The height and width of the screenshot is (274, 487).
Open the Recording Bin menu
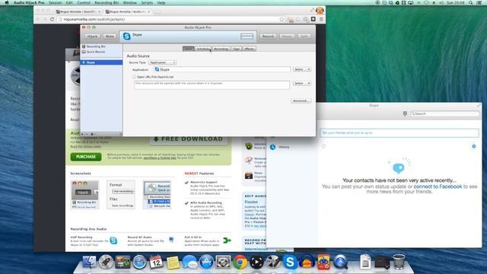107,2
